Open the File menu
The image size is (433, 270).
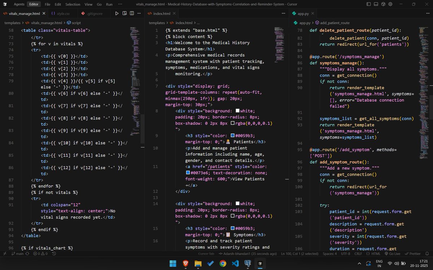(48, 4)
